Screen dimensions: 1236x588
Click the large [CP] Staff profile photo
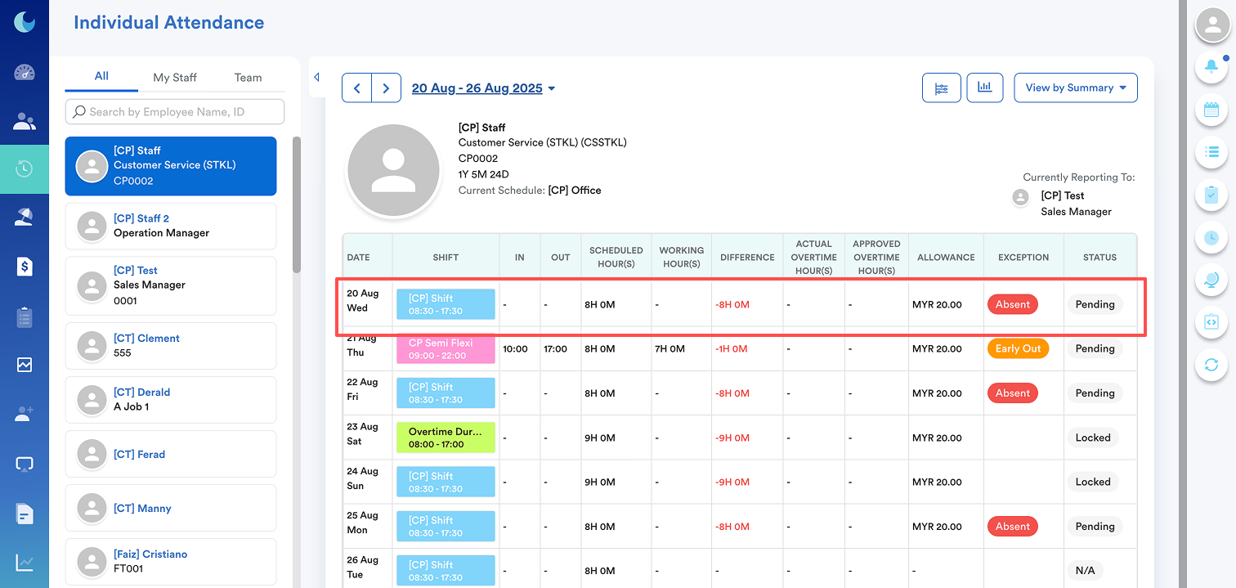(394, 172)
